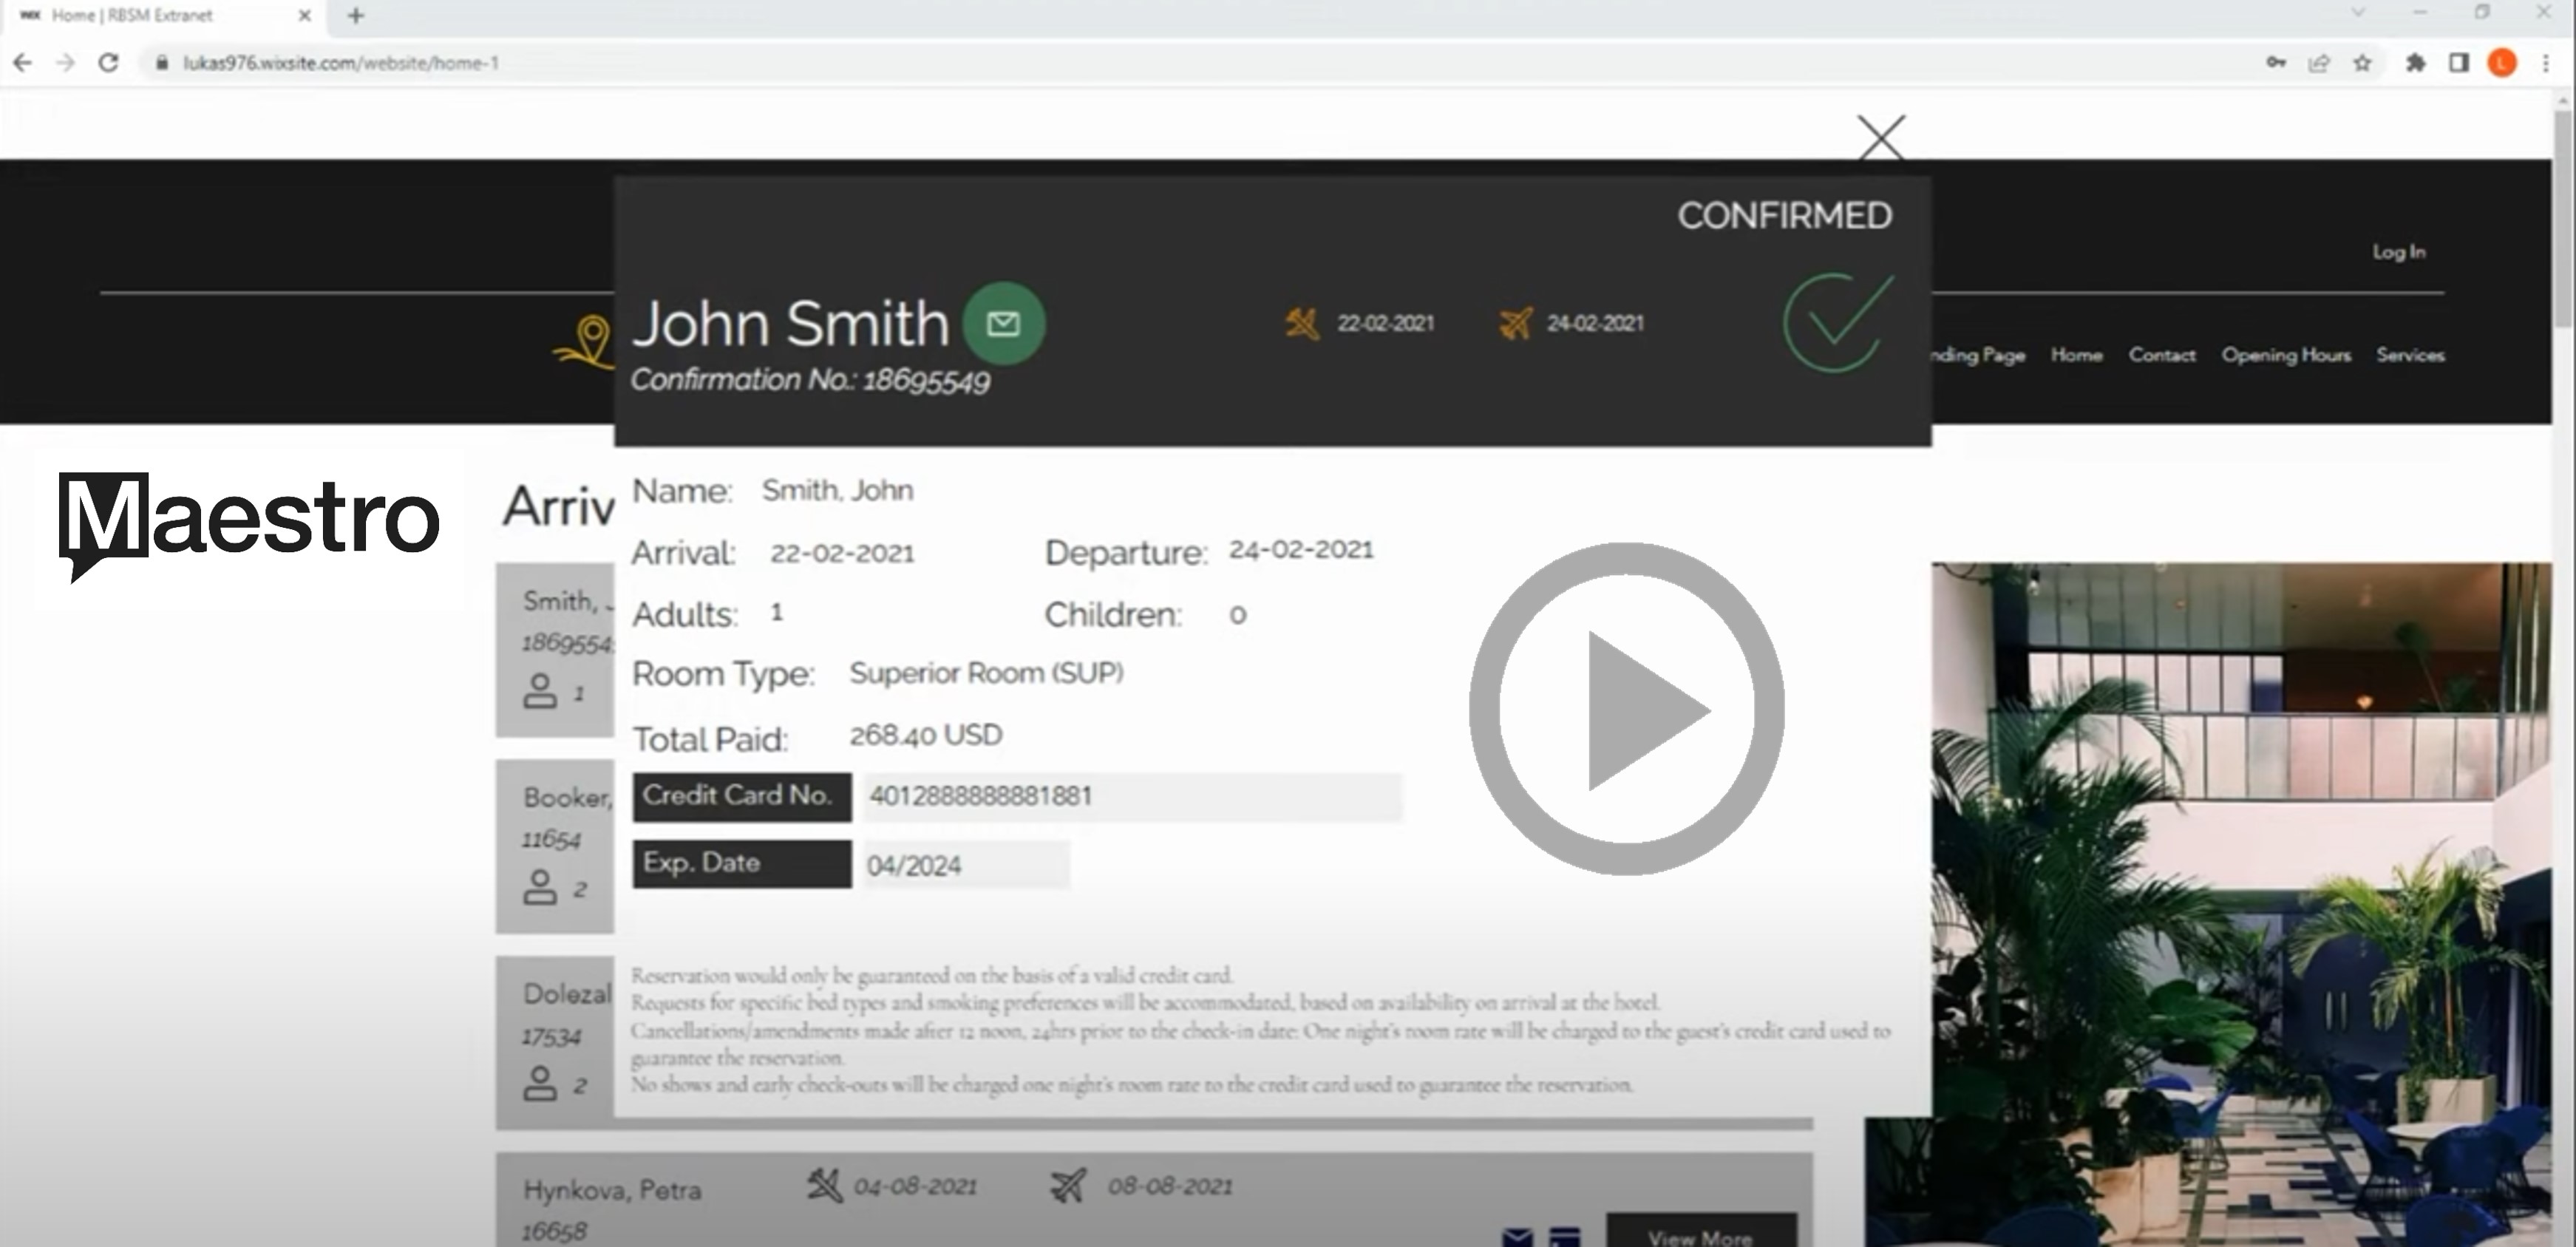
Task: Close the reservation popup with the X
Action: pos(1880,137)
